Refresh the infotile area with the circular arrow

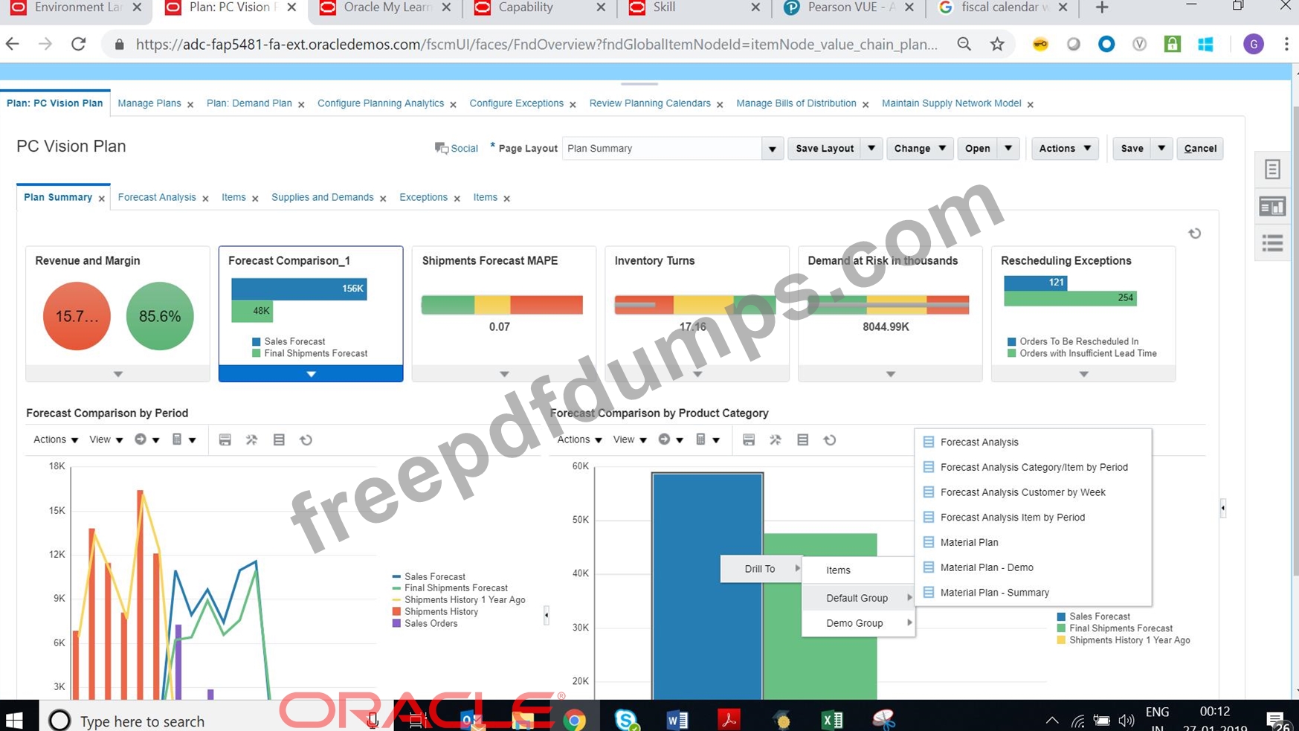coord(1194,234)
